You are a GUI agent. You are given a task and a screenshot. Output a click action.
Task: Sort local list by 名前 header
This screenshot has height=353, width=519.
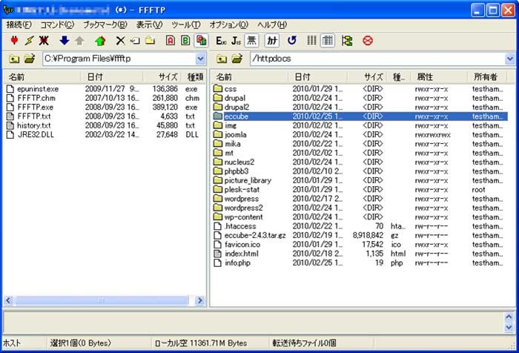tap(42, 77)
